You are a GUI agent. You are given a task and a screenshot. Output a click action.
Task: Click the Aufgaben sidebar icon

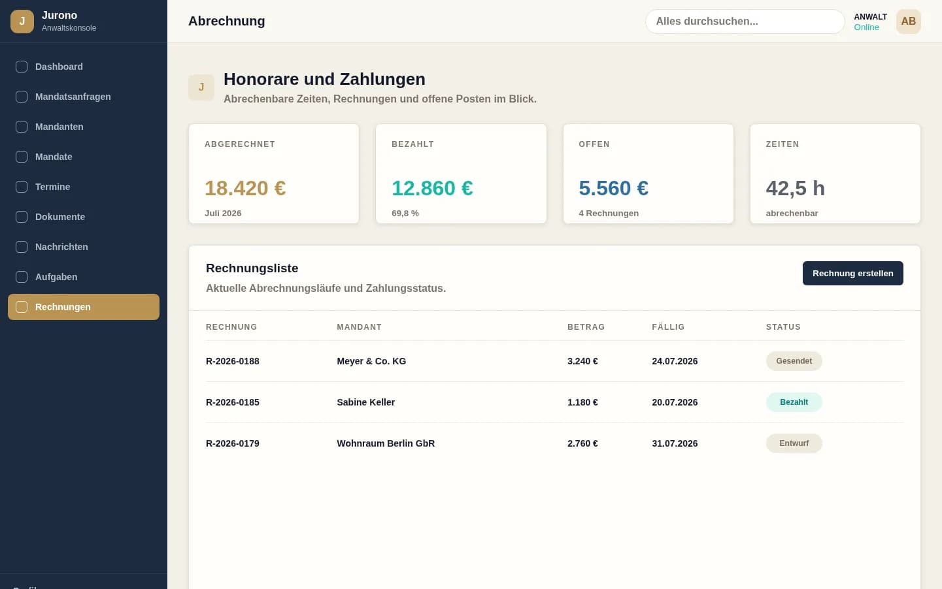[22, 277]
